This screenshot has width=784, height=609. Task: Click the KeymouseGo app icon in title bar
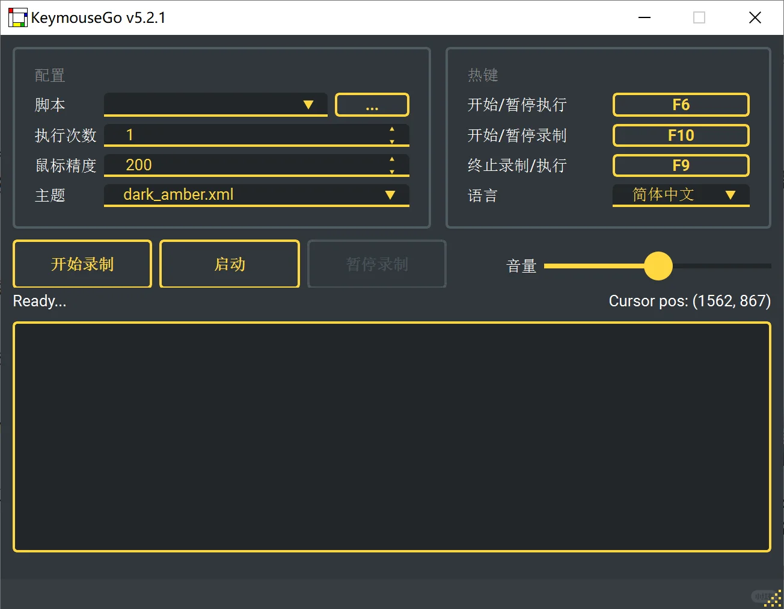tap(17, 17)
